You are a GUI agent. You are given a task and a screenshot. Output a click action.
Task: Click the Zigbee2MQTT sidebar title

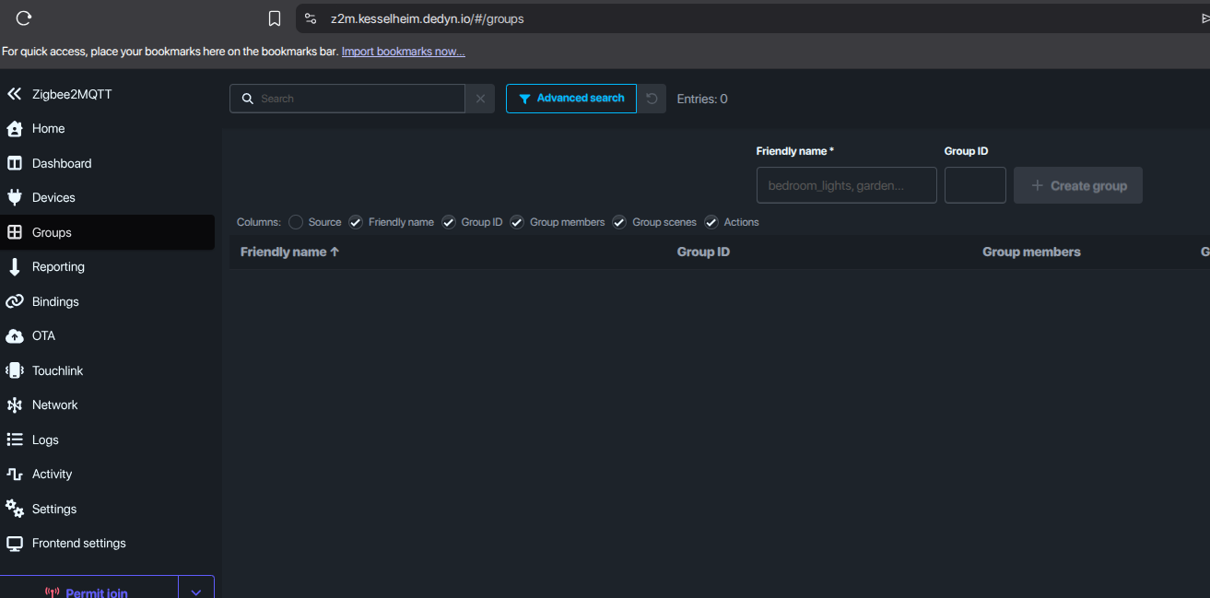click(72, 94)
